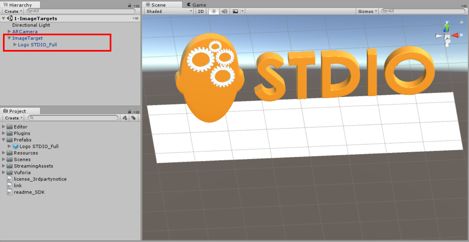
Task: Select Logo STDIO_Full in Hierarchy
Action: pos(37,45)
